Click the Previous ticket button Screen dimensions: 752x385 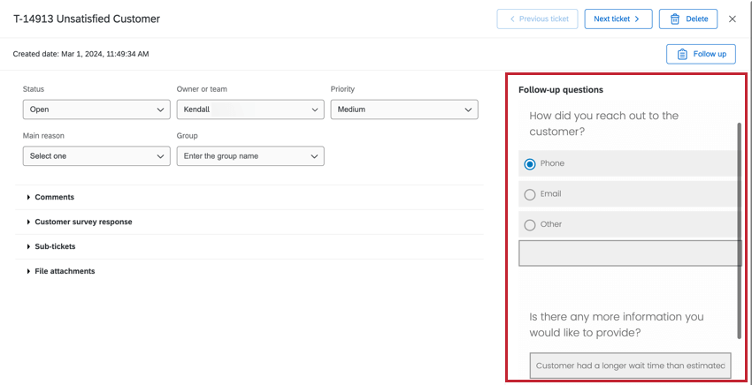coord(538,19)
